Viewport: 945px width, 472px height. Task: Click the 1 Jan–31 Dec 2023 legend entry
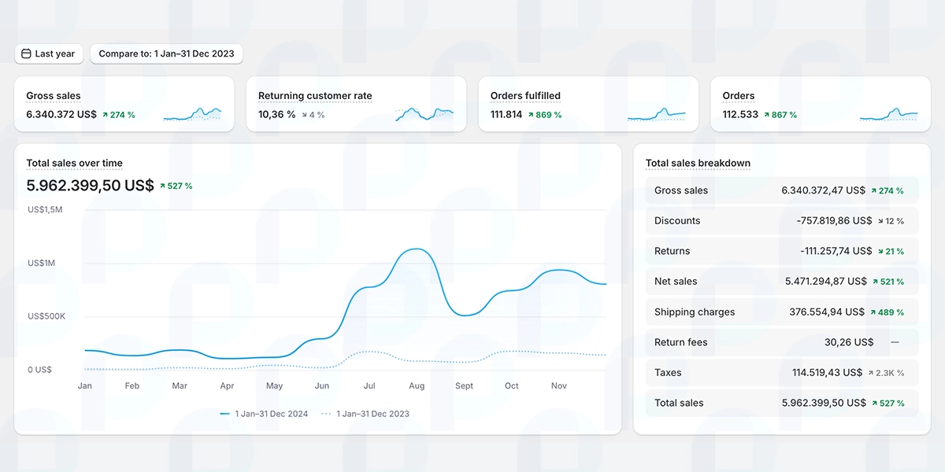click(x=365, y=414)
